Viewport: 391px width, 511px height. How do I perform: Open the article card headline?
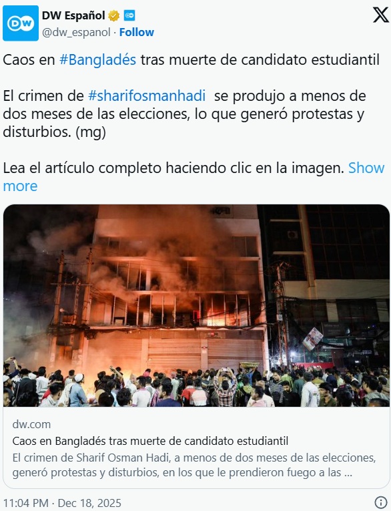click(x=150, y=441)
